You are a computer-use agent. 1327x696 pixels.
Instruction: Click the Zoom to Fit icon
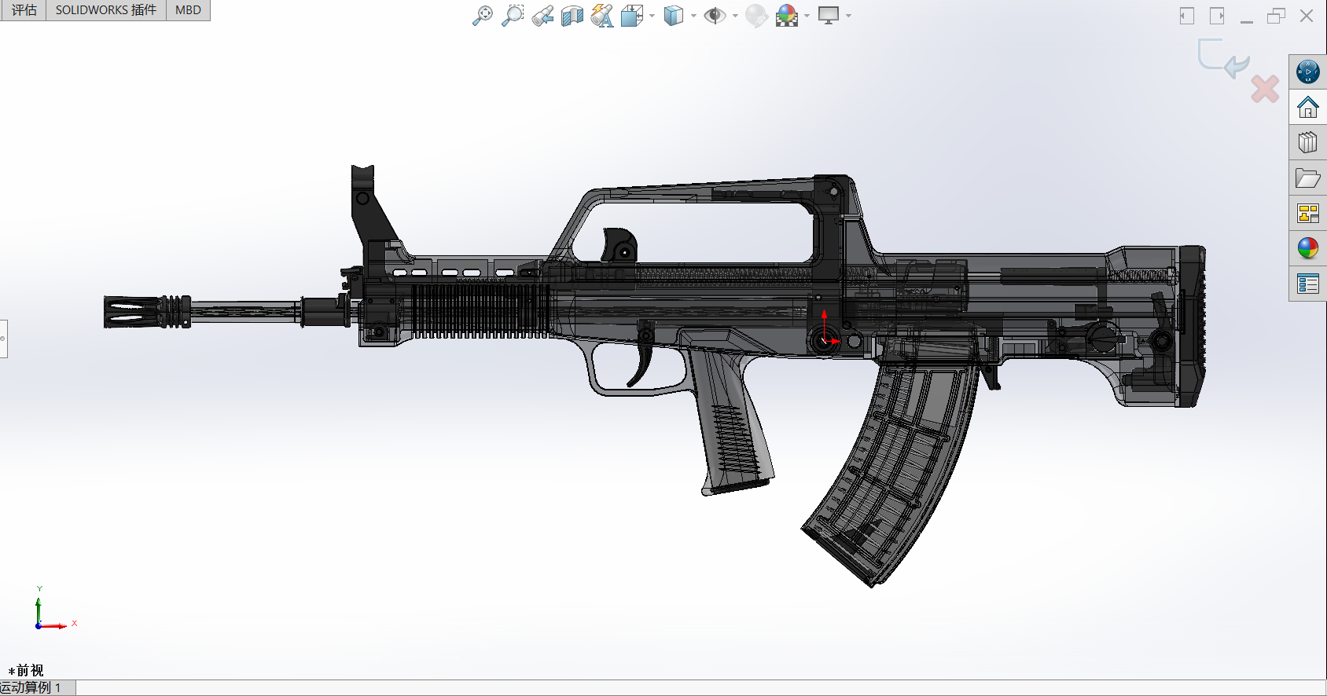point(482,15)
